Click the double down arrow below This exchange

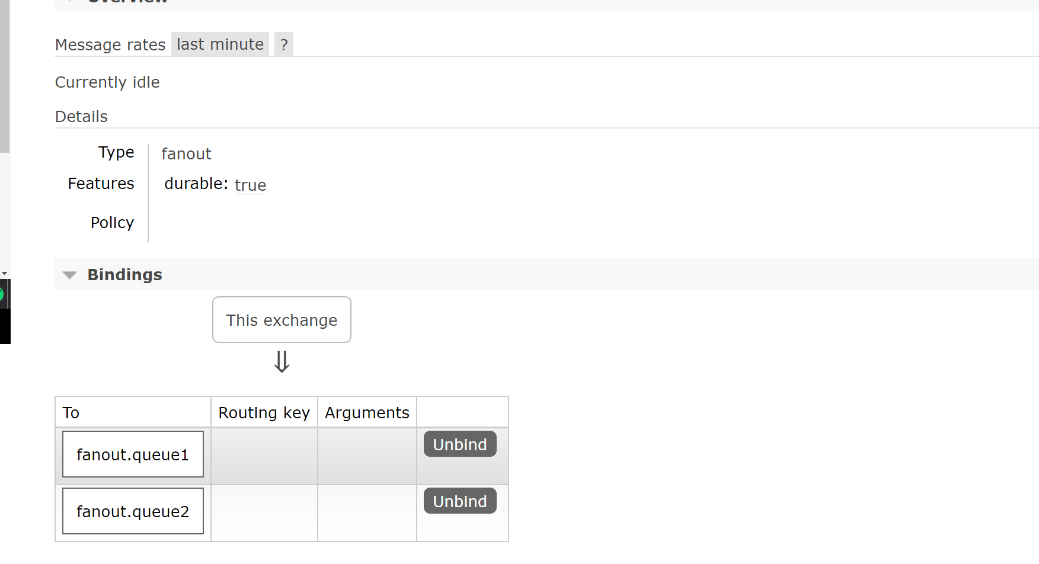click(x=282, y=361)
